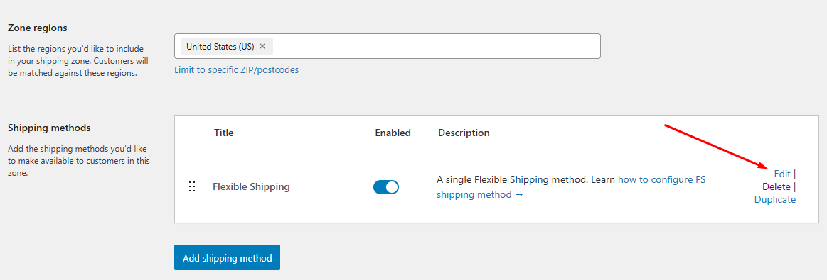827x280 pixels.
Task: Select the Flexible Shipping title text
Action: pyautogui.click(x=251, y=186)
